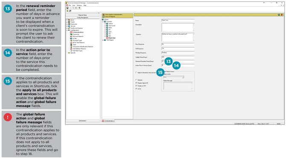This screenshot has height=158, width=286.
Task: Click the Discount Reasons icon
Action: click(71, 36)
